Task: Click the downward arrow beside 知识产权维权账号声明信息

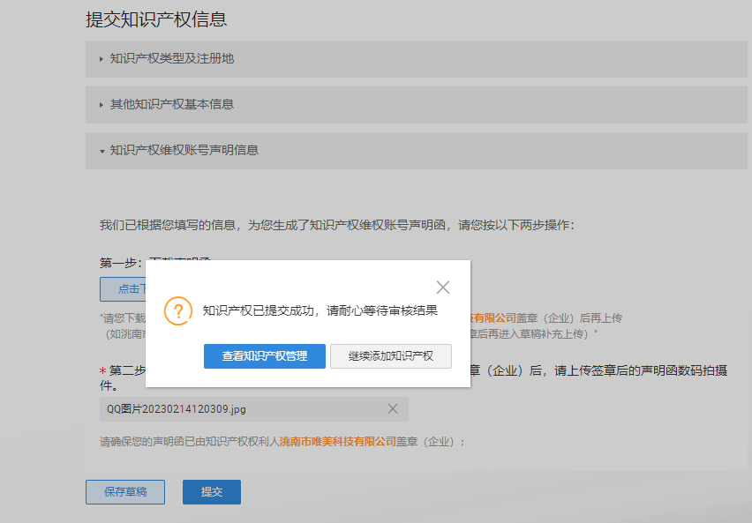Action: coord(101,151)
